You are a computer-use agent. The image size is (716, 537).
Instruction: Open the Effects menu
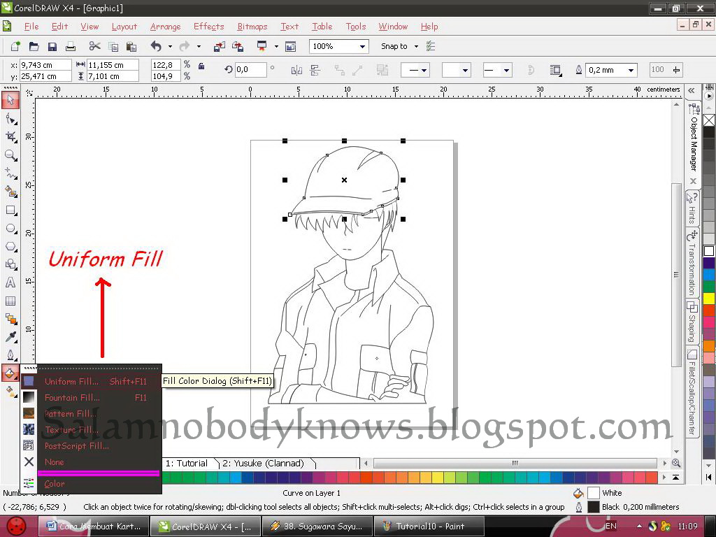(208, 27)
